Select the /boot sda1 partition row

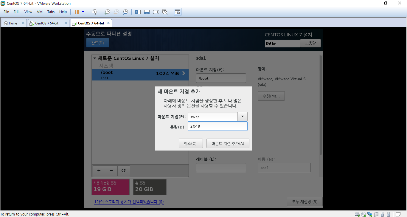pos(140,75)
